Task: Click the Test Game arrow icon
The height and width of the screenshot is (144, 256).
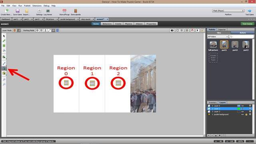Action: (250, 11)
